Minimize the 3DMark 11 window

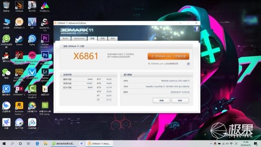(x=180, y=23)
